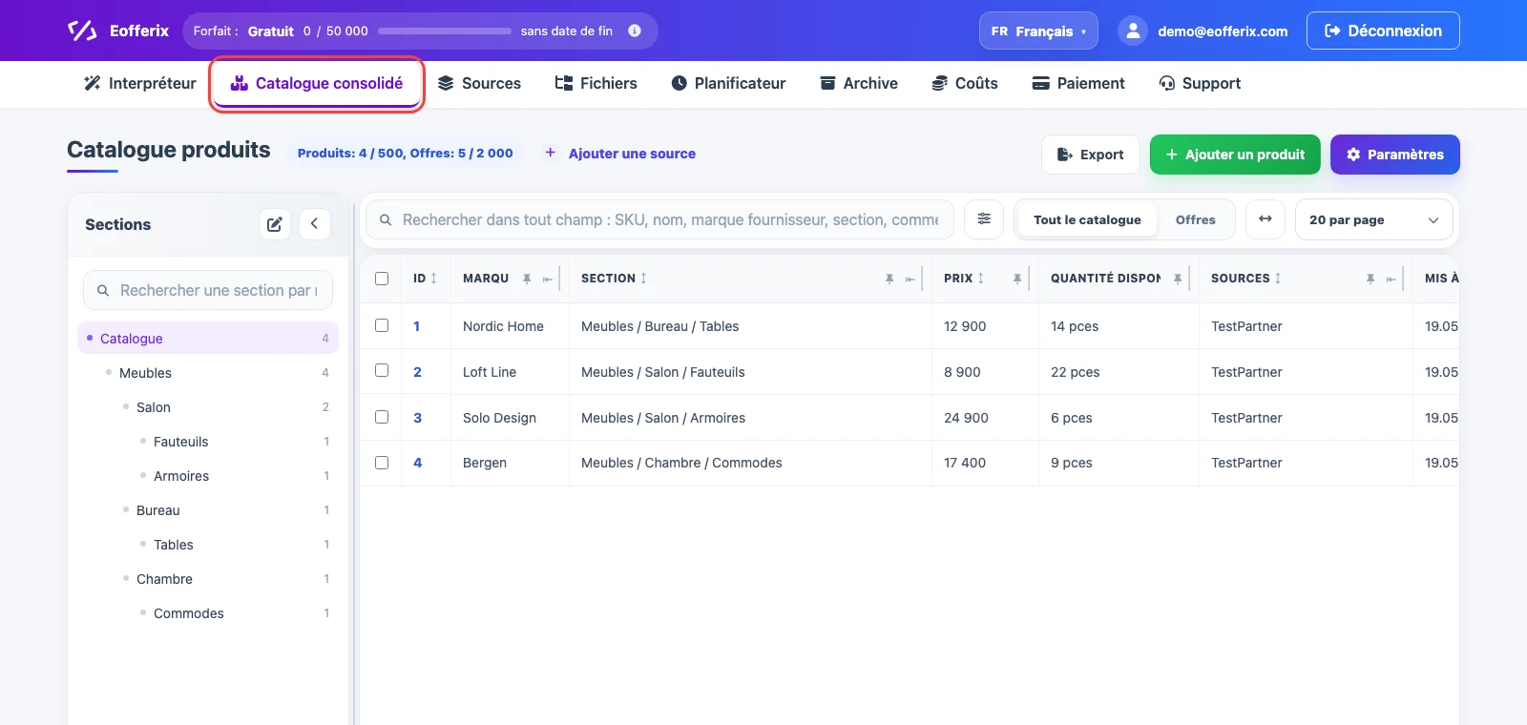This screenshot has width=1527, height=725.
Task: Auto-fit the SECTION column width
Action: (x=910, y=279)
